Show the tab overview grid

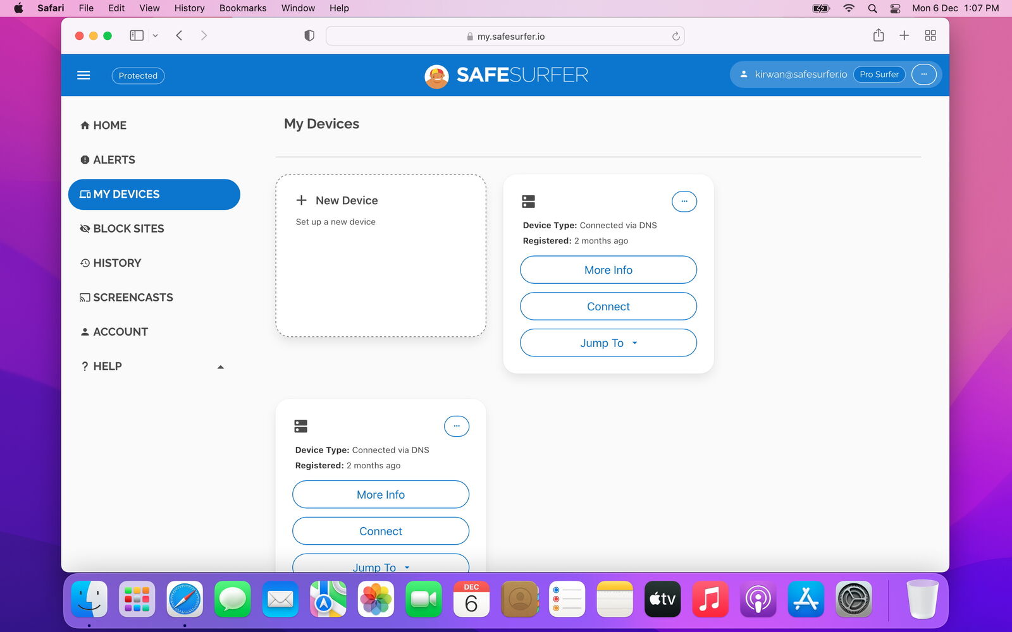pos(930,35)
